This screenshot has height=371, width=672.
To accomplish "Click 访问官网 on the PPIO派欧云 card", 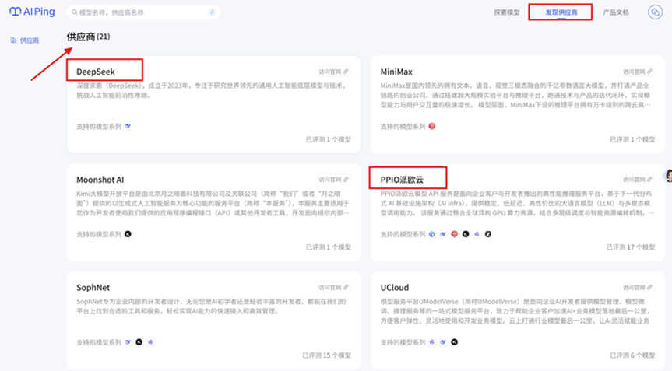I will pos(638,180).
